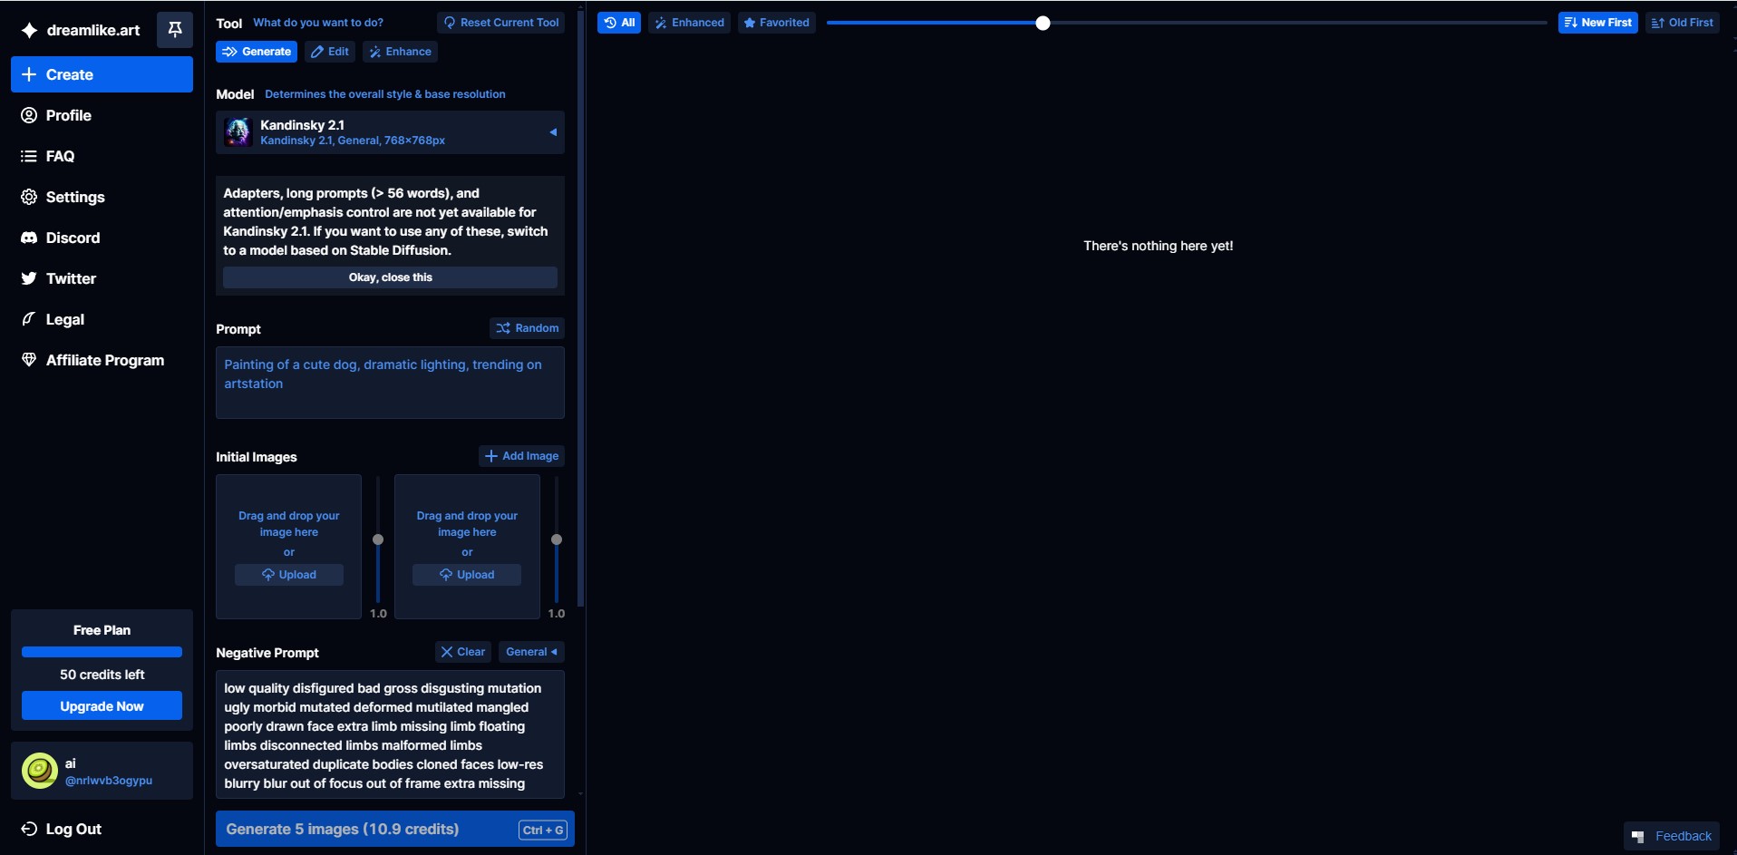Filter by Favorited images
1737x855 pixels.
(x=776, y=23)
